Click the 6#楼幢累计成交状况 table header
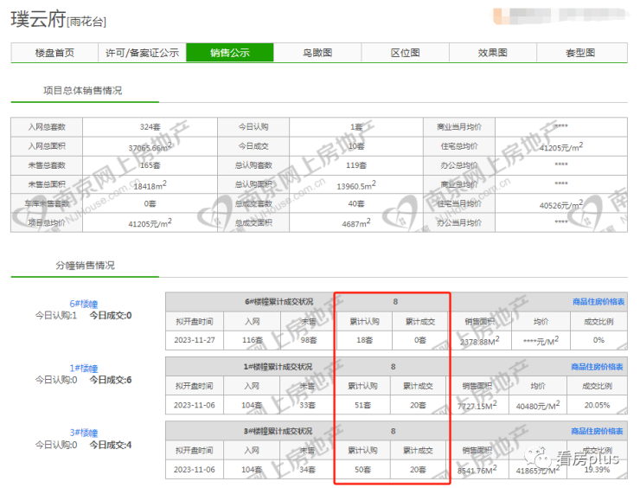Image resolution: width=640 pixels, height=488 pixels. (x=278, y=302)
